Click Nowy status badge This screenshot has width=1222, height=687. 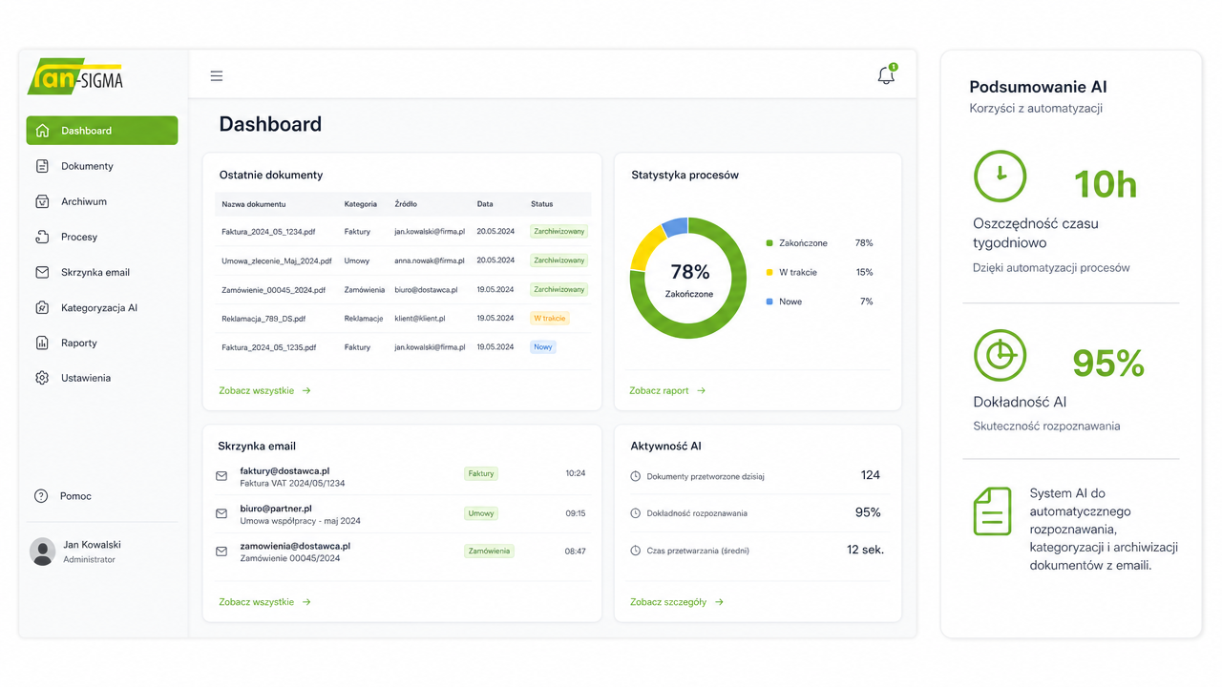[x=543, y=347]
